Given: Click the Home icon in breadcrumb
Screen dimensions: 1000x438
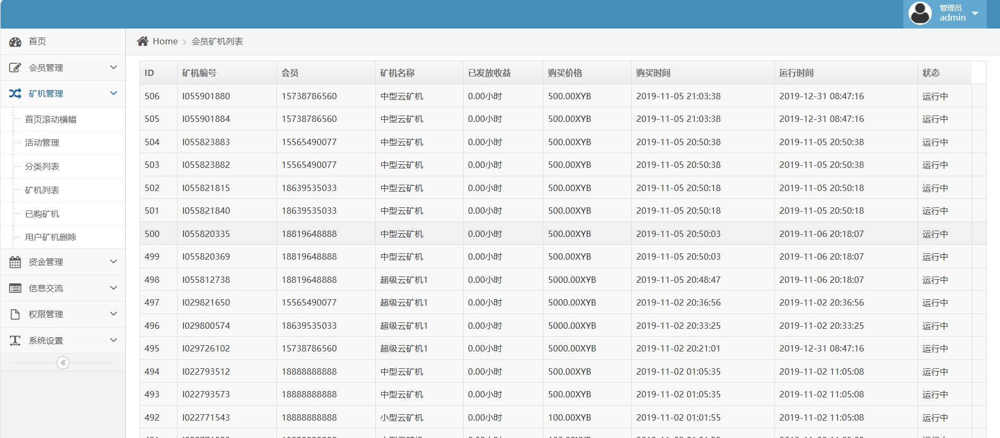Looking at the screenshot, I should 143,41.
